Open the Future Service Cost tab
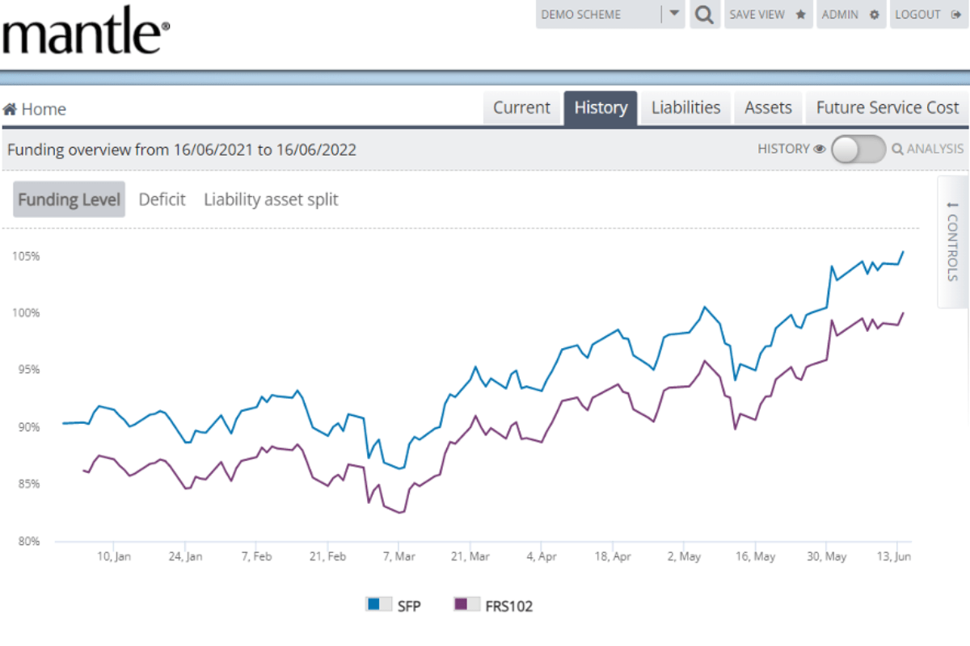Viewport: 970px width, 646px height. pos(887,107)
